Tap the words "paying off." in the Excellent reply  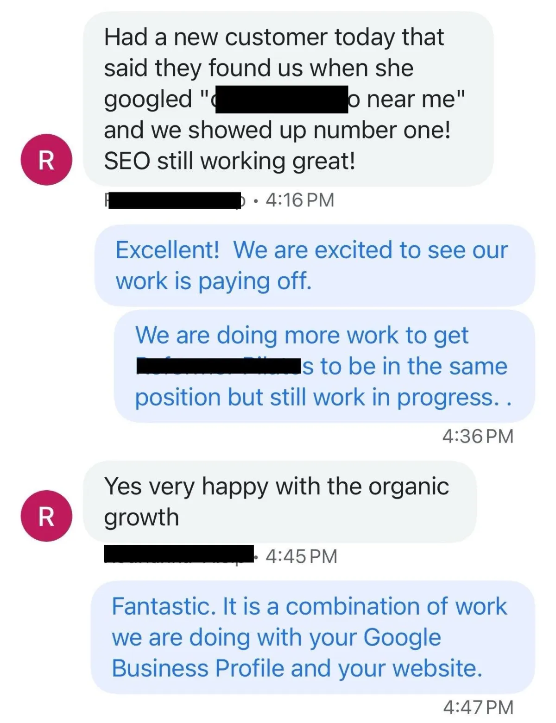click(x=255, y=281)
